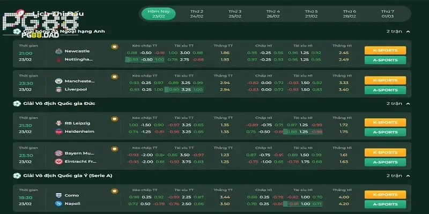Screen dimensions: 429x214
Task: Select Bayern full-time win odds 1.25
Action: [225, 162]
